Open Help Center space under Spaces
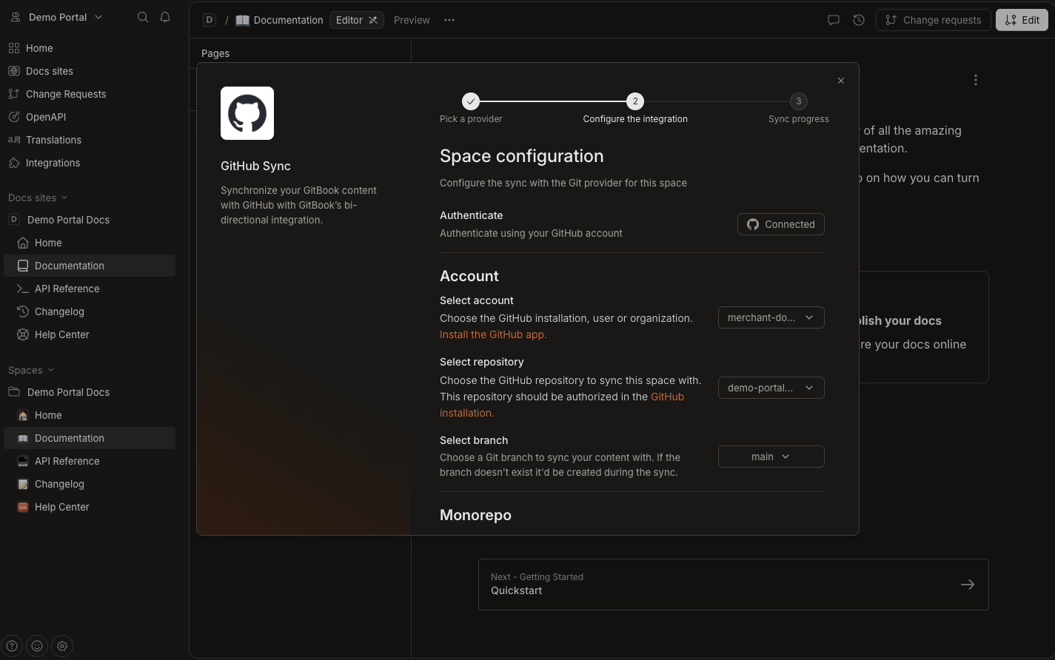 pos(89,507)
